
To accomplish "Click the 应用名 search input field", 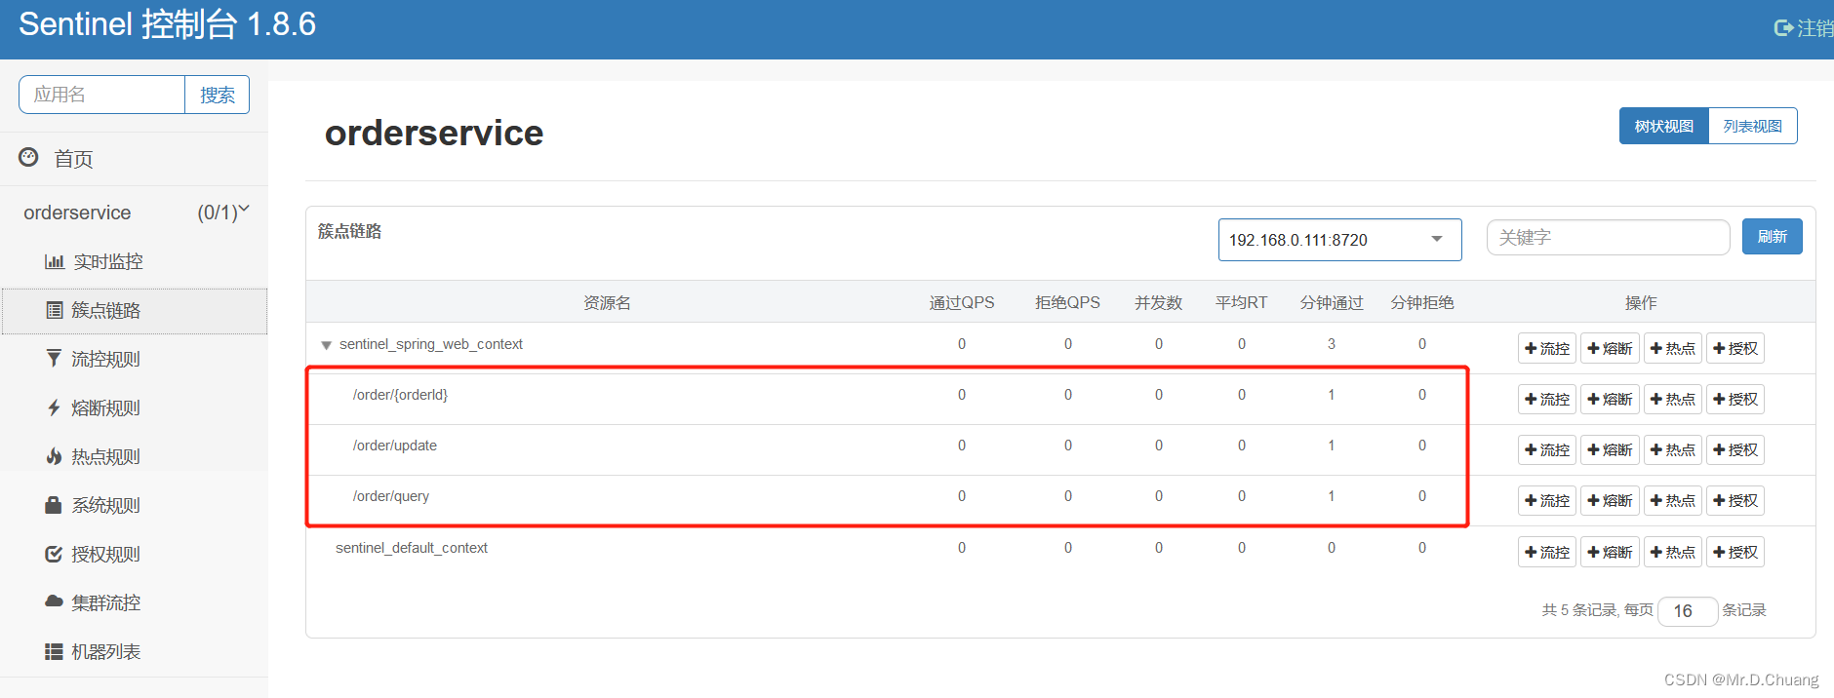I will point(102,95).
